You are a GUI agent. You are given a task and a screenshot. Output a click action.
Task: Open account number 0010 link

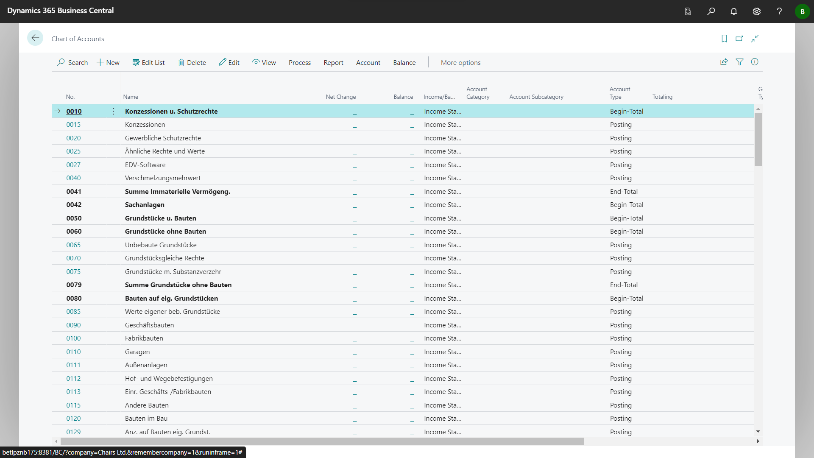[x=74, y=111]
